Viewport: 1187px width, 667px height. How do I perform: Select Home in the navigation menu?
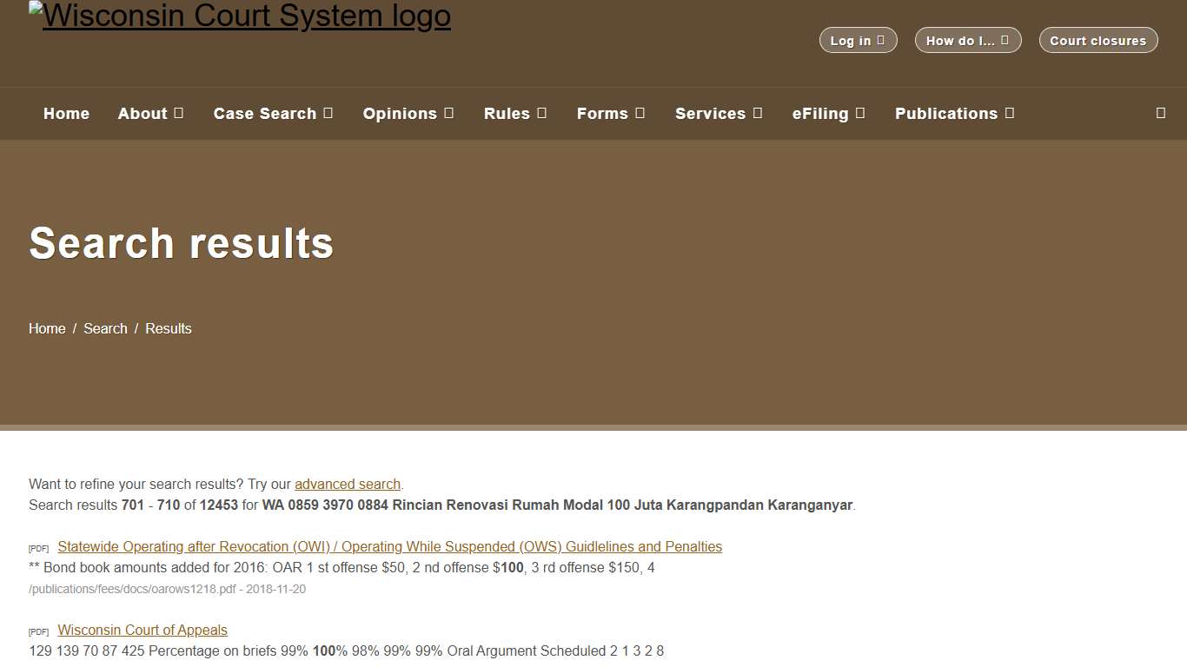(66, 113)
